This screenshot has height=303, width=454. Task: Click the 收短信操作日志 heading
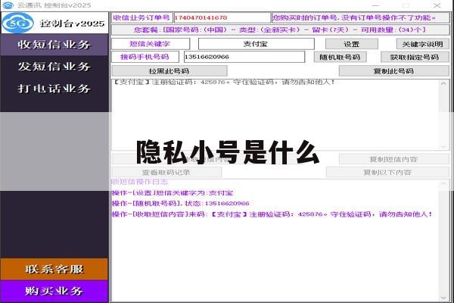(x=140, y=182)
